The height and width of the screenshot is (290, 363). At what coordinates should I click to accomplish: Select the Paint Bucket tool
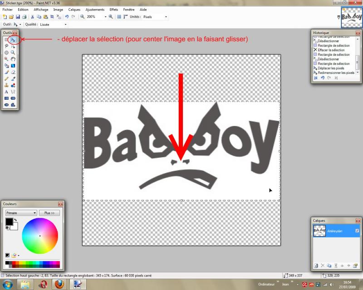tap(6, 66)
